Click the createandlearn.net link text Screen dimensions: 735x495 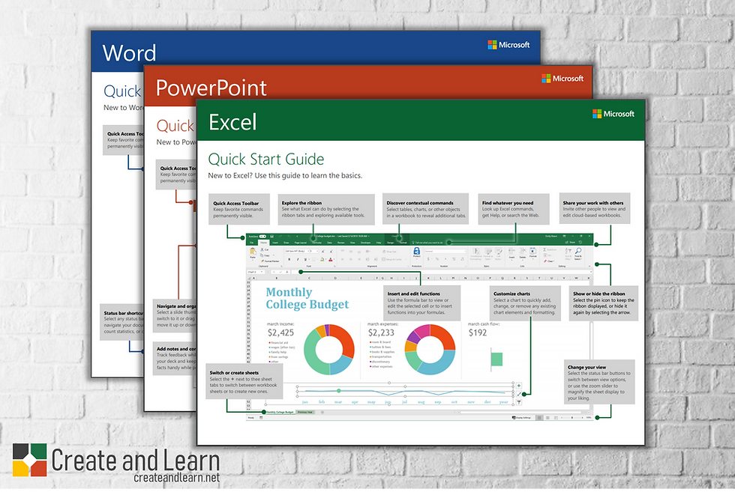(x=177, y=478)
